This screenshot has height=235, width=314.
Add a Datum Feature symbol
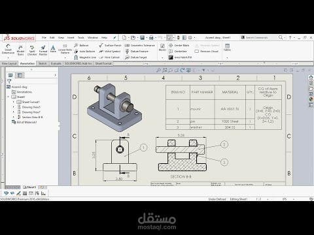point(137,52)
